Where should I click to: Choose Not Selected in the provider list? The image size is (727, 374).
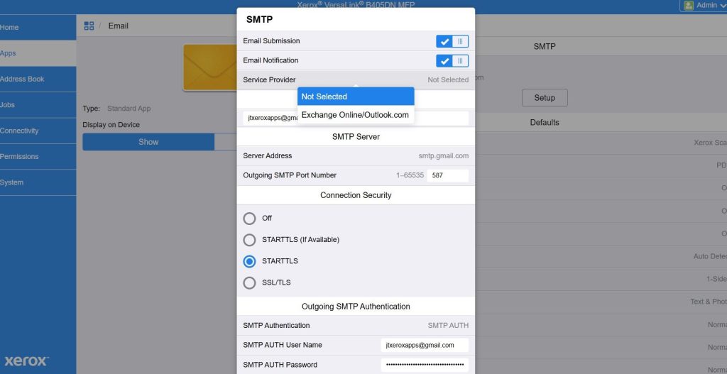356,97
